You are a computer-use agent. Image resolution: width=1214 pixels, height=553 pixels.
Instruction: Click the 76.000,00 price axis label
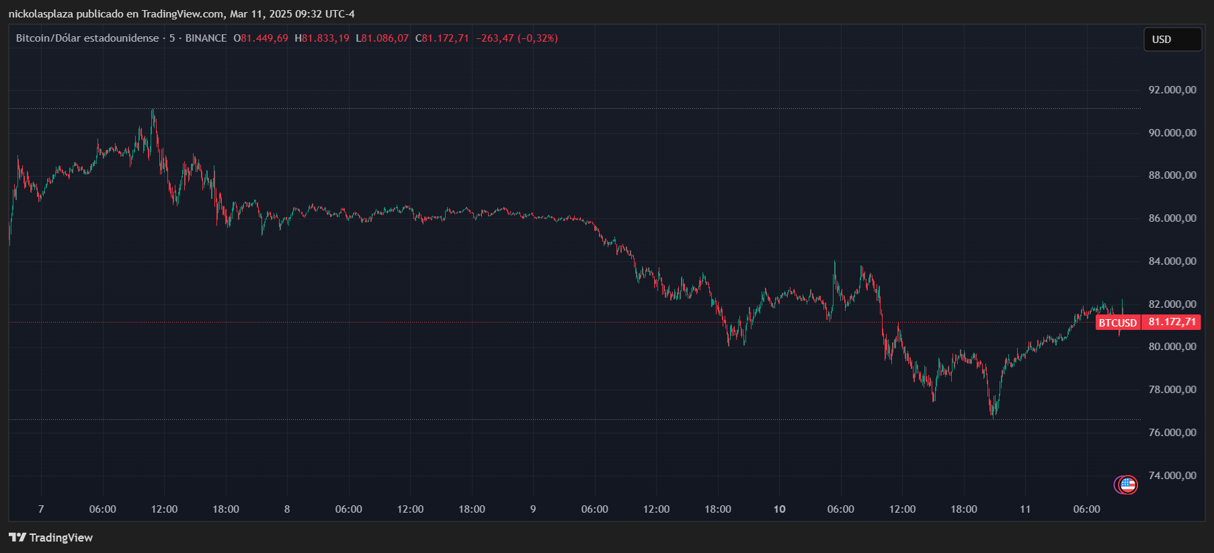[1172, 433]
